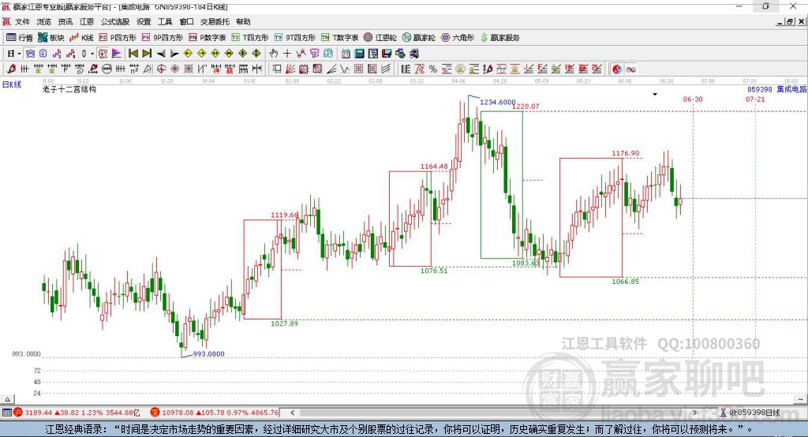Open the 工具 menu

coord(165,21)
